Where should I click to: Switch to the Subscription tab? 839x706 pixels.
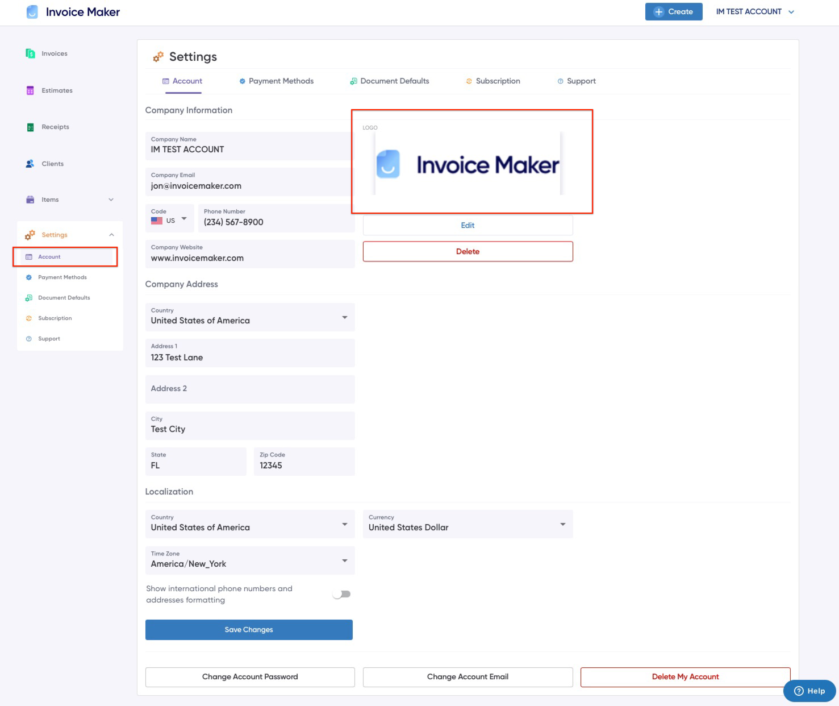[x=493, y=81]
